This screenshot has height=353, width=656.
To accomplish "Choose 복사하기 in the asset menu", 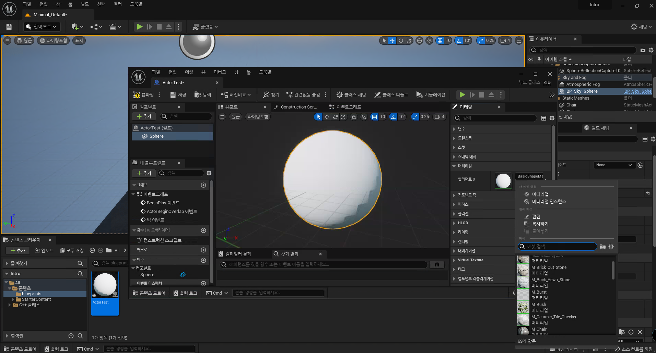I will coord(540,224).
